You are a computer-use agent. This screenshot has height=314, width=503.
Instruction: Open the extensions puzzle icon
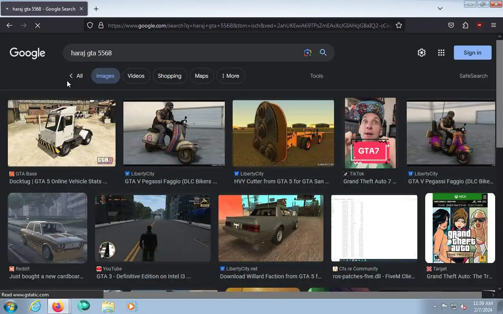point(465,25)
